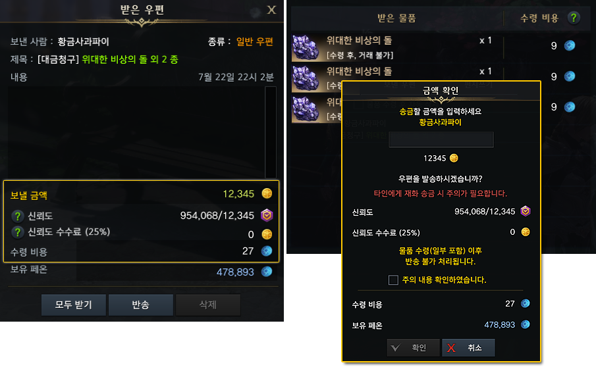The width and height of the screenshot is (596, 369).
Task: Click the 신뢰도 수수료 (25%) help icon
Action: coord(18,232)
